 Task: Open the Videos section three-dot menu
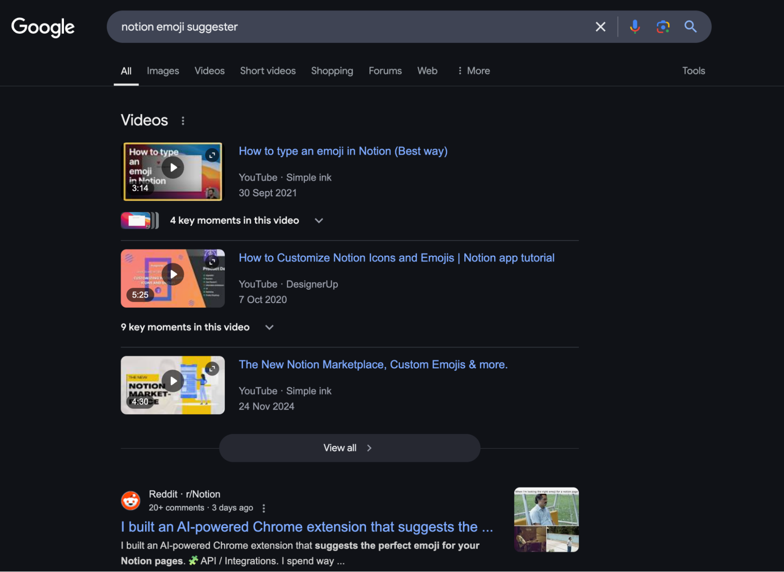point(183,121)
